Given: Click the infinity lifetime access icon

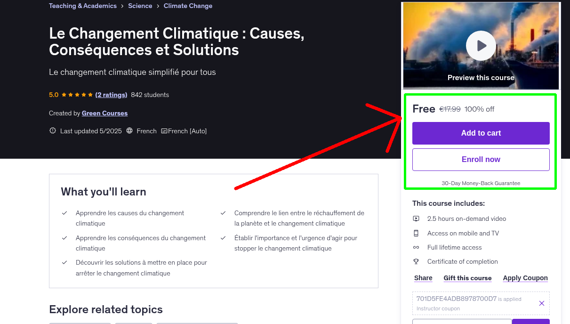Looking at the screenshot, I should [x=416, y=247].
